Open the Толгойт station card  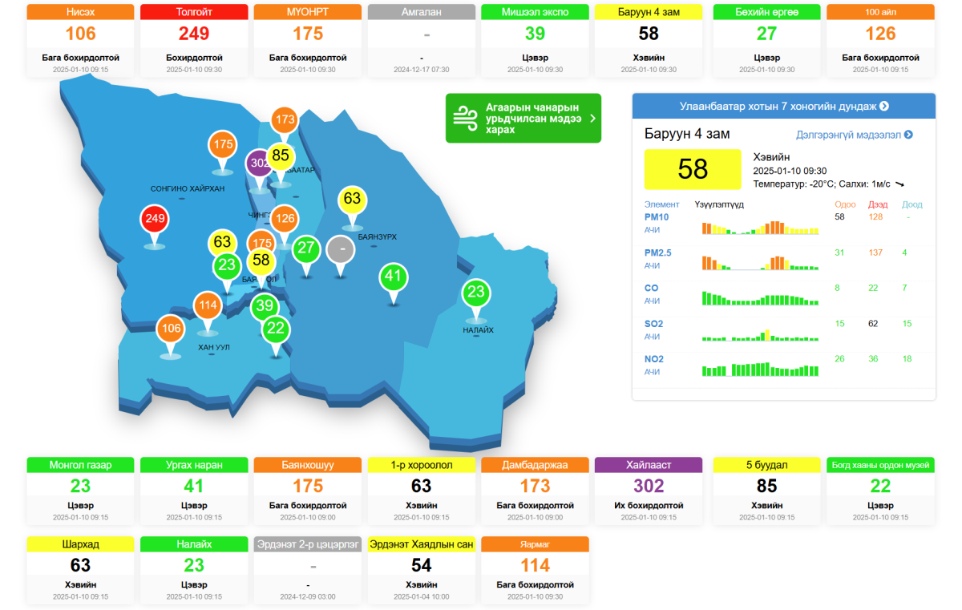click(x=194, y=40)
